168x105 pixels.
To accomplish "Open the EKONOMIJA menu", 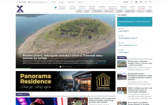I will click(113, 7).
